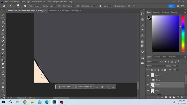187x105 pixels.
Task: Select the Eyedropper tool
Action: 3,38
